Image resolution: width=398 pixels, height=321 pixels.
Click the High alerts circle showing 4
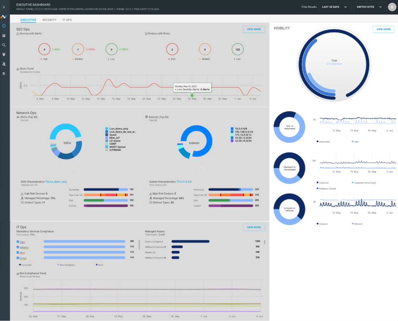pyautogui.click(x=44, y=49)
